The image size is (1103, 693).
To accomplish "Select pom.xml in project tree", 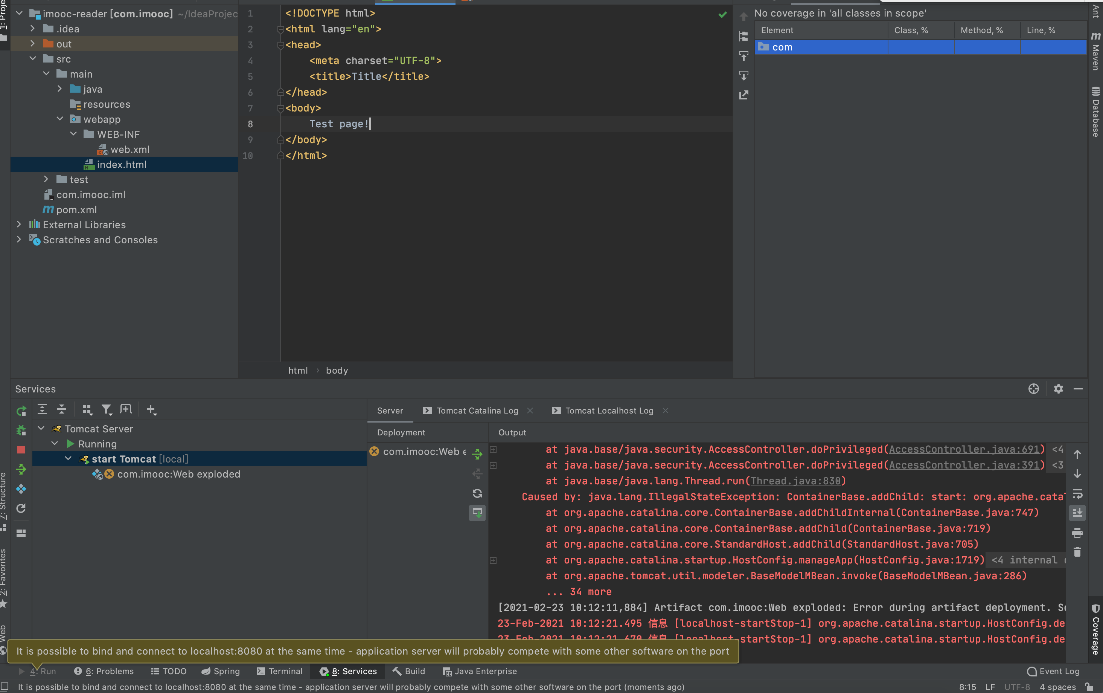I will click(x=70, y=209).
